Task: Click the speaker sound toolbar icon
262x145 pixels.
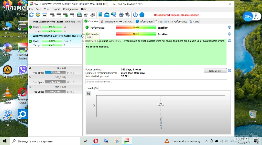Action: point(128,15)
